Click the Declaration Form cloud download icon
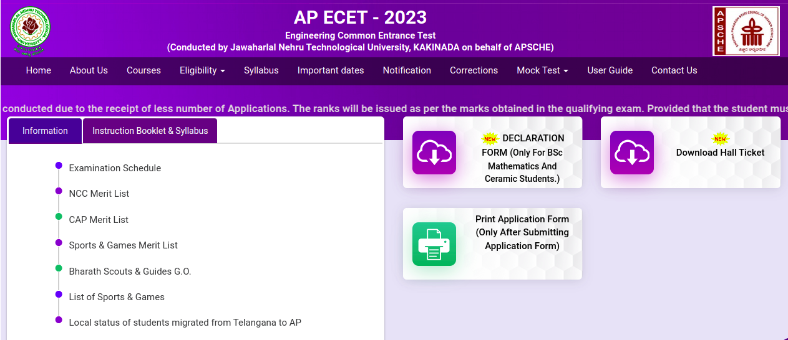 434,153
